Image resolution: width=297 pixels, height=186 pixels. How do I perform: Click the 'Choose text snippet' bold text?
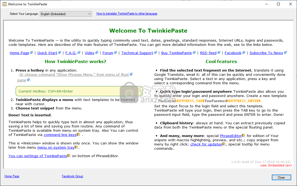tap(35, 108)
